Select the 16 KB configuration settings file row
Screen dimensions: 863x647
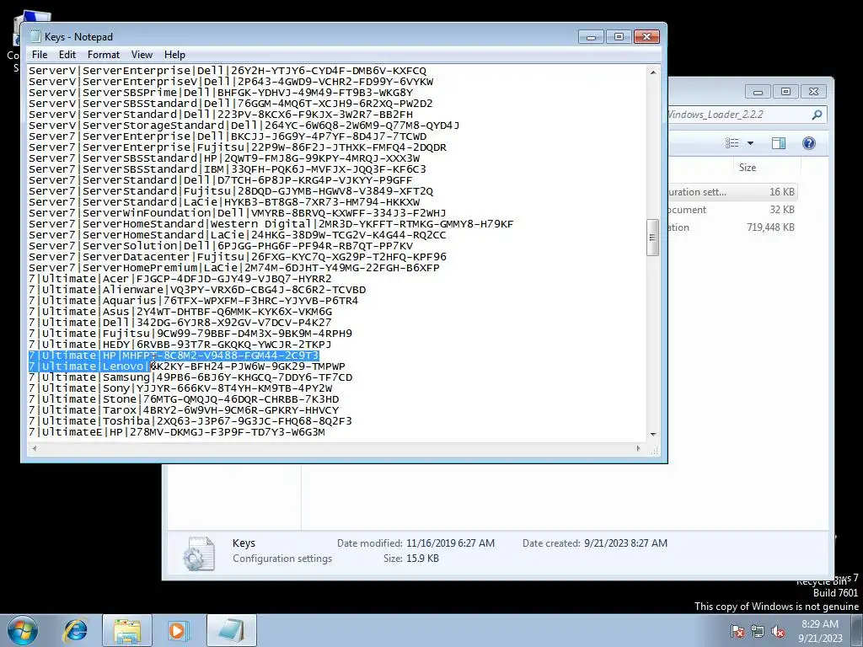(732, 192)
